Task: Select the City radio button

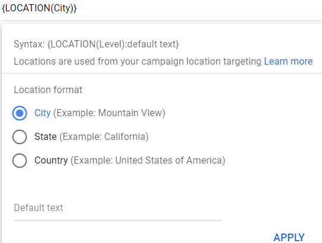Action: pos(20,113)
